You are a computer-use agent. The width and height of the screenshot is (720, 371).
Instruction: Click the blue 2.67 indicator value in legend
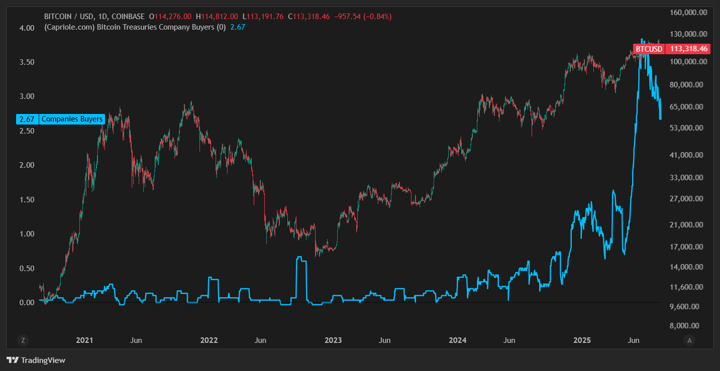[238, 27]
